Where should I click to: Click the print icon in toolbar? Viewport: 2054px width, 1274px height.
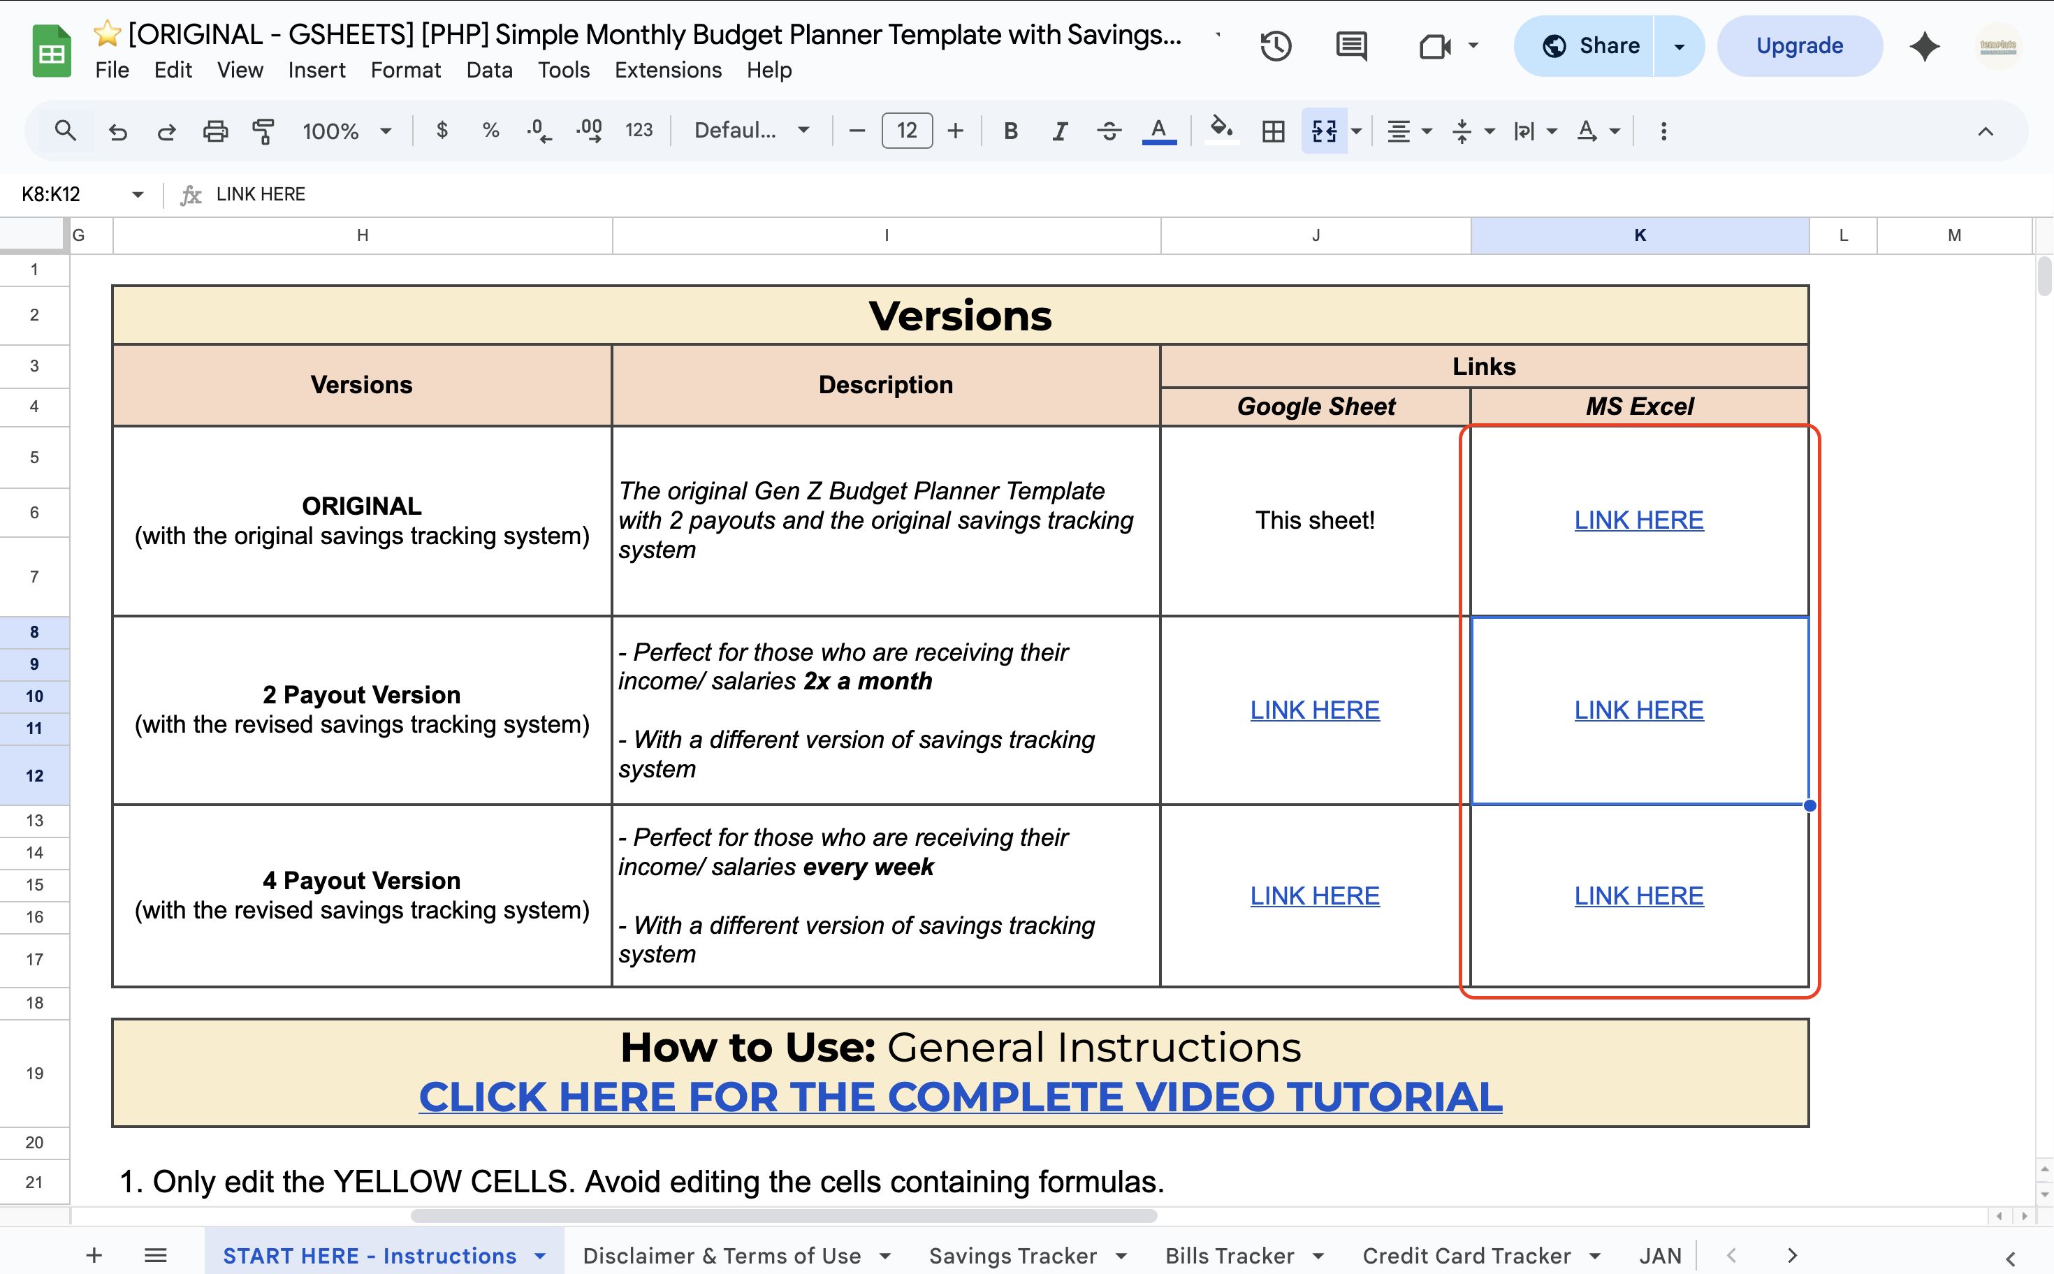[216, 131]
